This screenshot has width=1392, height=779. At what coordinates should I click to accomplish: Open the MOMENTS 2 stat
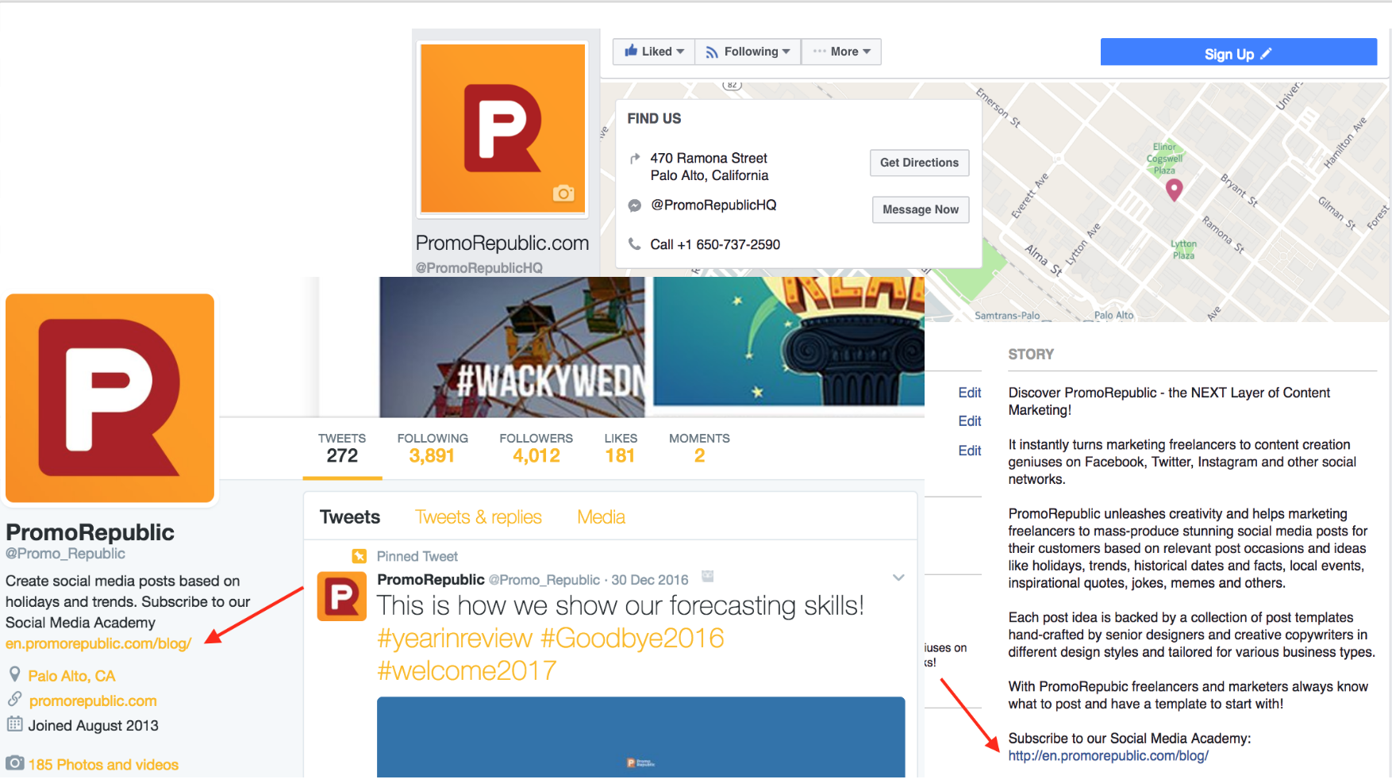pos(699,449)
